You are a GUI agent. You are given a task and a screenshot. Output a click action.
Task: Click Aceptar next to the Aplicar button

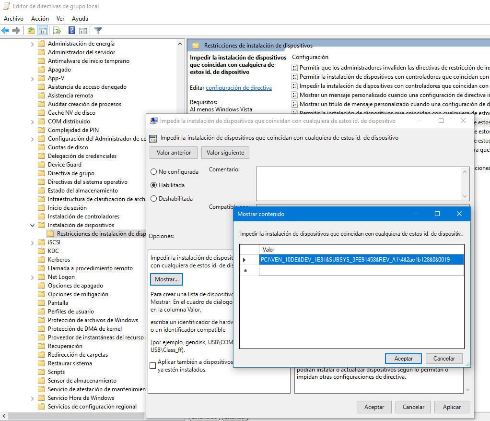click(x=374, y=407)
